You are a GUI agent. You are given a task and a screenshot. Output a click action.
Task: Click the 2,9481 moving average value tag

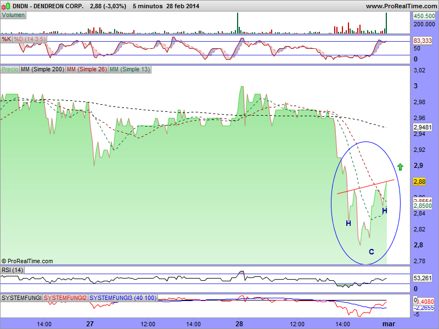point(423,127)
